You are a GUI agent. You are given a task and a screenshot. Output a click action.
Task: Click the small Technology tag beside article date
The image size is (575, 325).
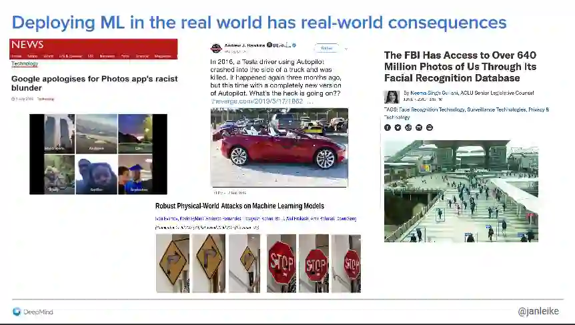pos(46,99)
